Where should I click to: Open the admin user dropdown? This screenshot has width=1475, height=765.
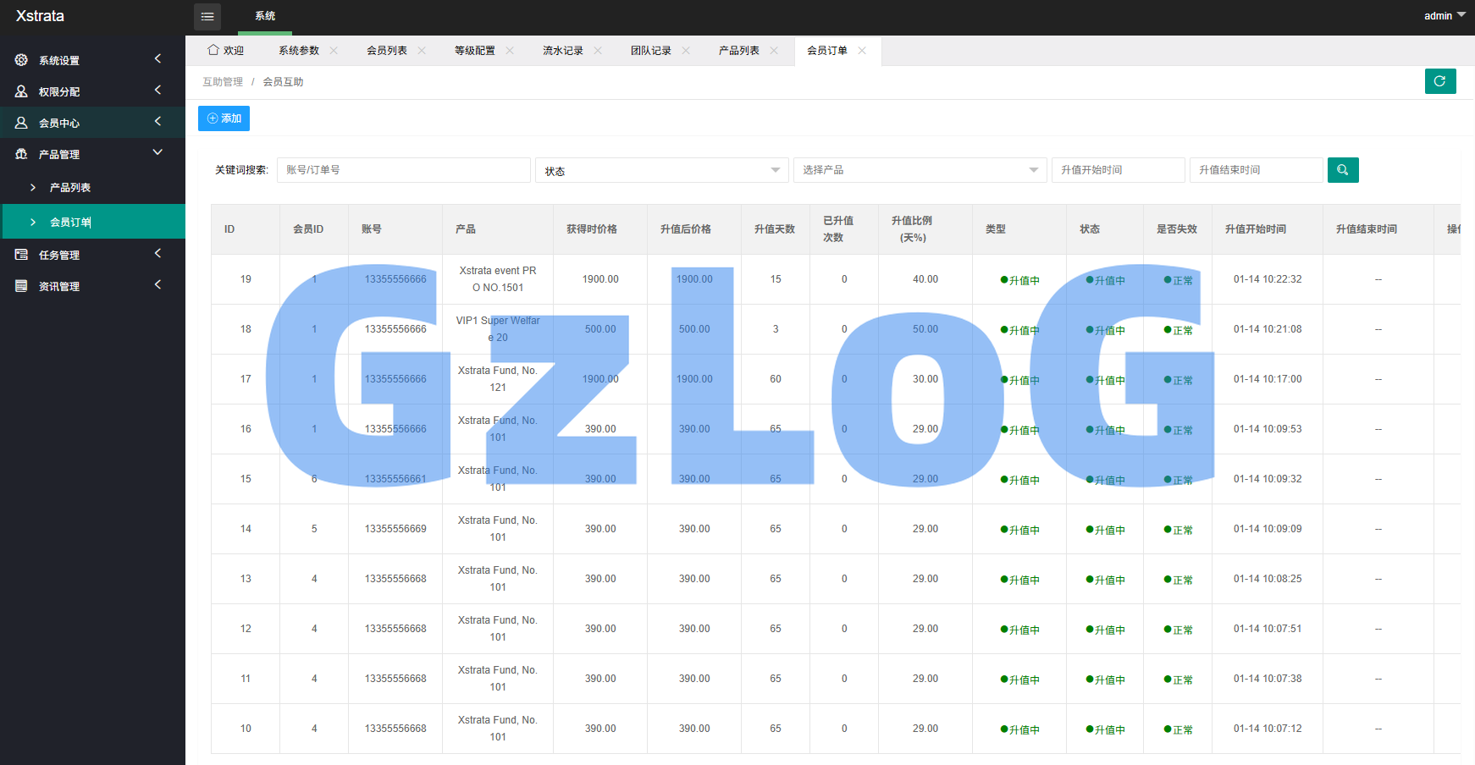(1445, 16)
